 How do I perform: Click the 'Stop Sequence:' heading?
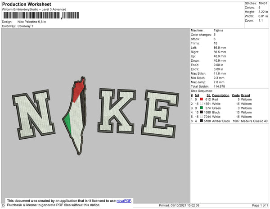(x=202, y=91)
